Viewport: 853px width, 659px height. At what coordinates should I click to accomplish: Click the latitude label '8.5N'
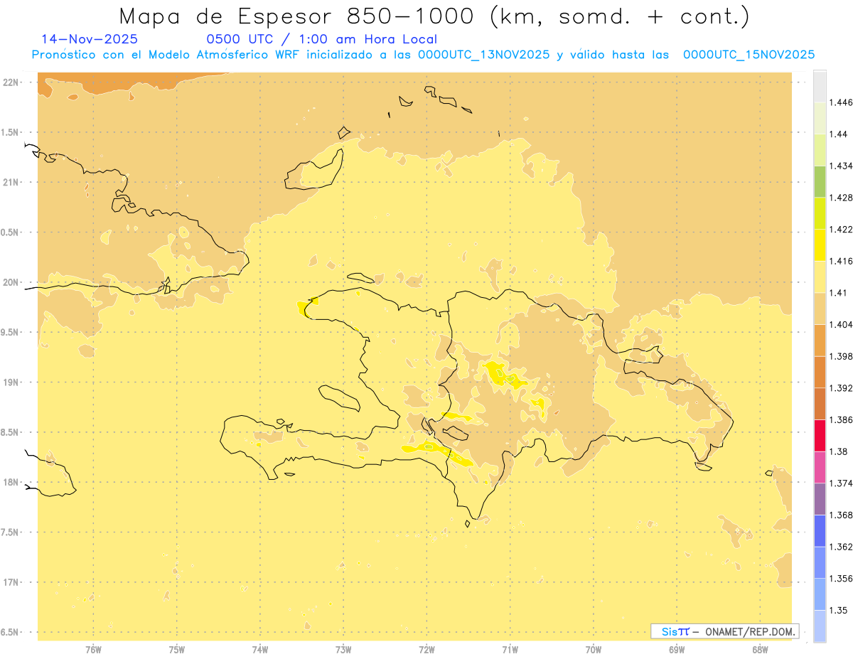coord(11,432)
